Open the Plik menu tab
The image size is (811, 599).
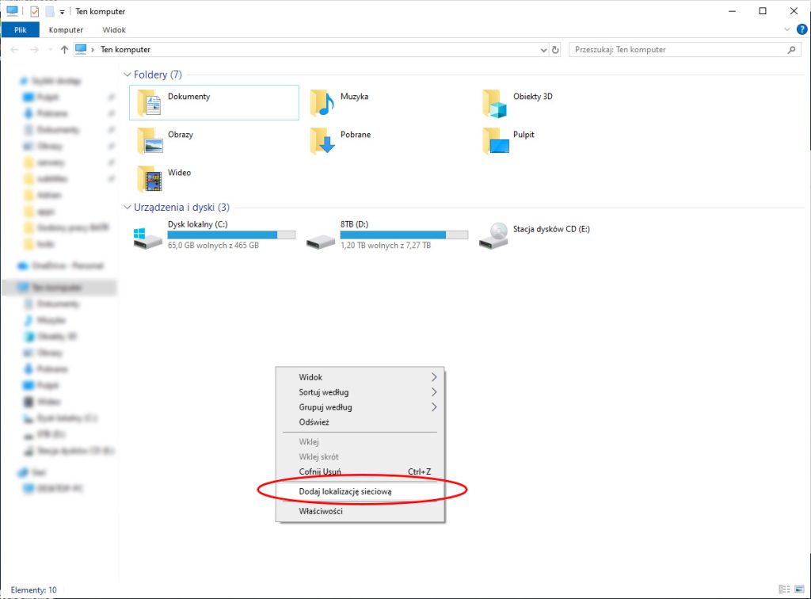pyautogui.click(x=21, y=29)
